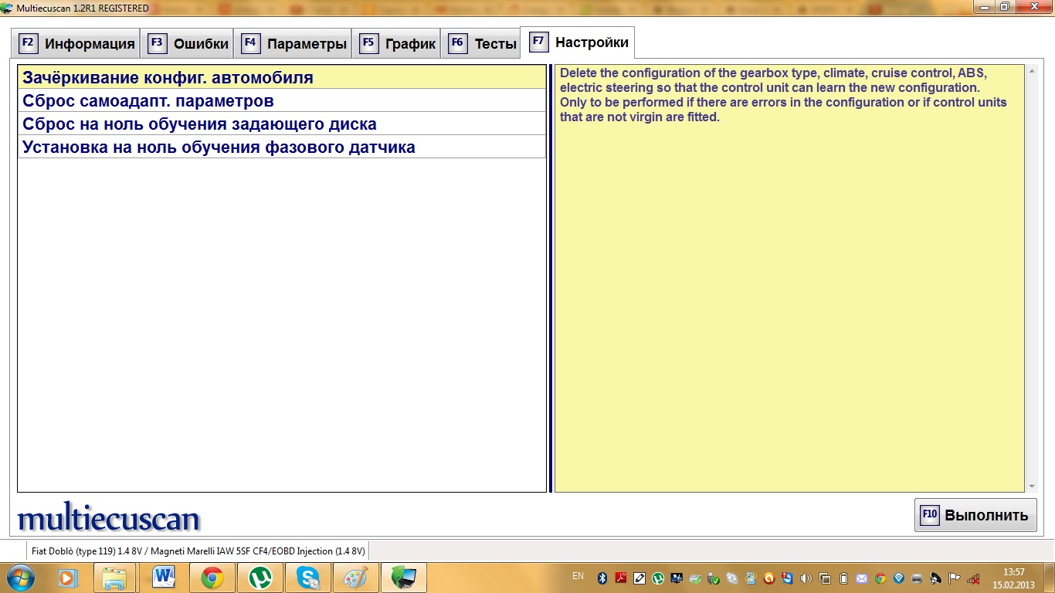
Task: Click the Bluetooth tray icon
Action: pyautogui.click(x=602, y=578)
